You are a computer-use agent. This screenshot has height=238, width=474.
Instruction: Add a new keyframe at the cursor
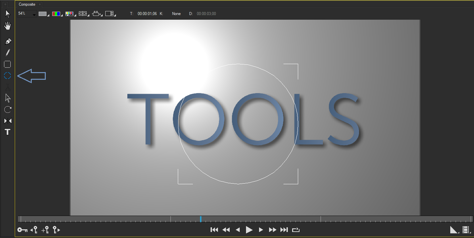point(45,230)
